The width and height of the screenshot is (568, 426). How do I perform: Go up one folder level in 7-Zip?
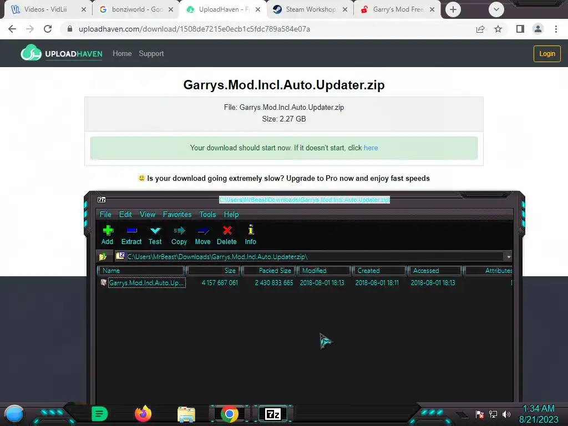[x=103, y=256]
